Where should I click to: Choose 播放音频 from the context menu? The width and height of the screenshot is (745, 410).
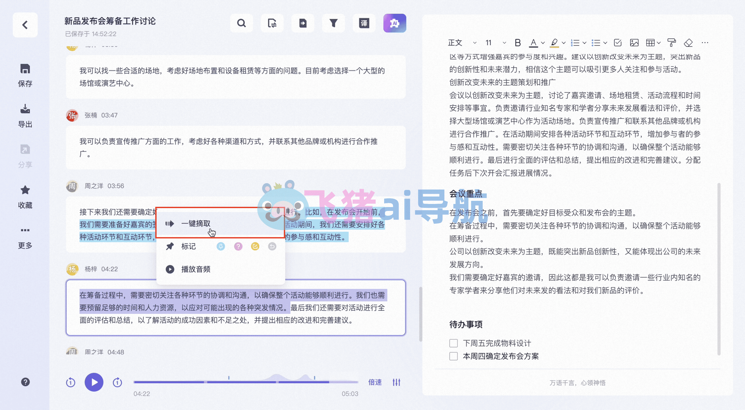220,269
